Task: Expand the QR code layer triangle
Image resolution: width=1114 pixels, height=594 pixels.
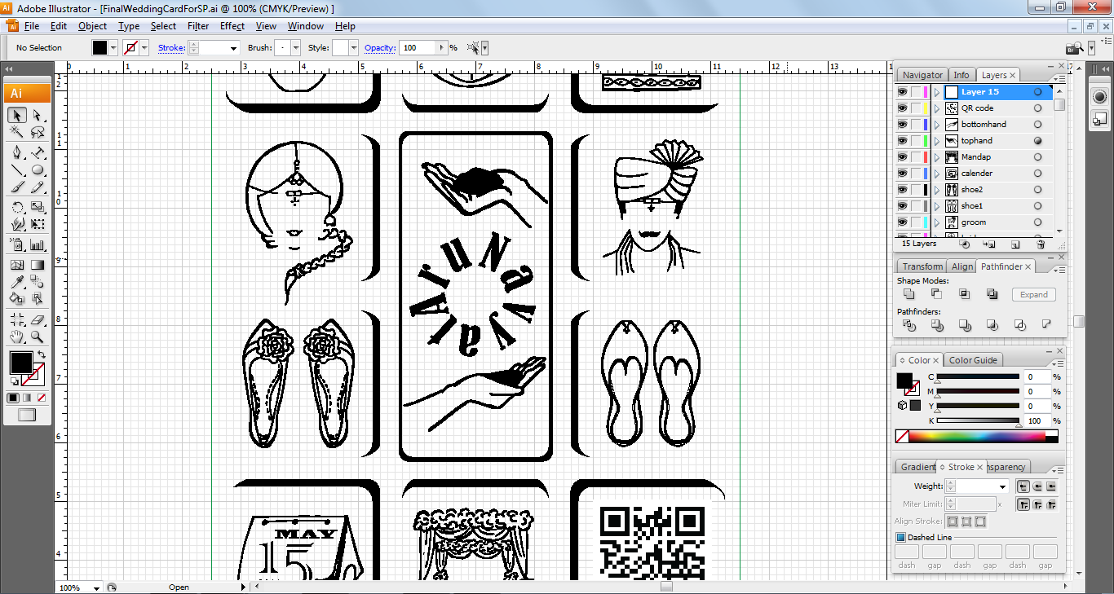Action: tap(937, 108)
